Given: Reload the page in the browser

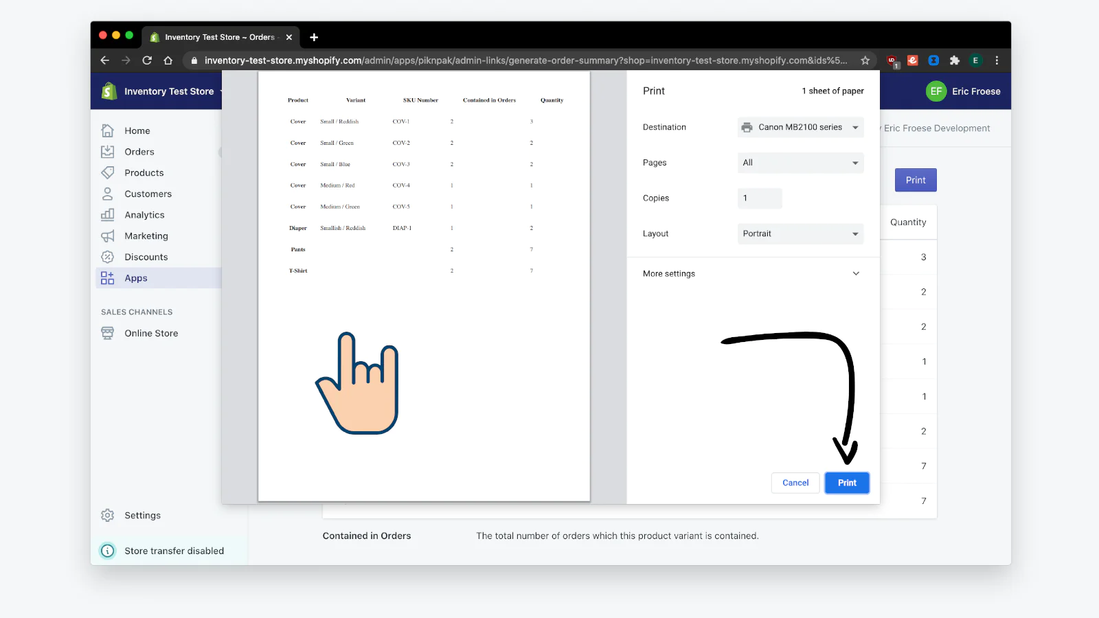Looking at the screenshot, I should (x=147, y=60).
